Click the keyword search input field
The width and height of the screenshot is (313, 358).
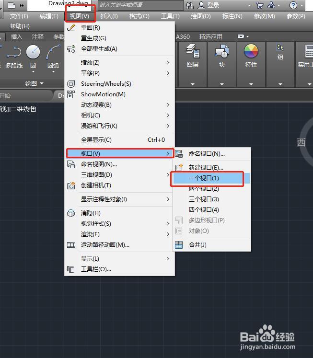pos(140,5)
